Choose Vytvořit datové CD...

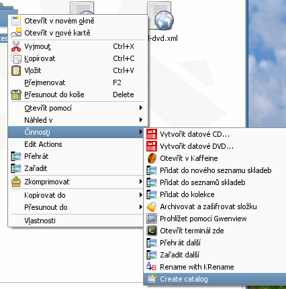pyautogui.click(x=215, y=134)
